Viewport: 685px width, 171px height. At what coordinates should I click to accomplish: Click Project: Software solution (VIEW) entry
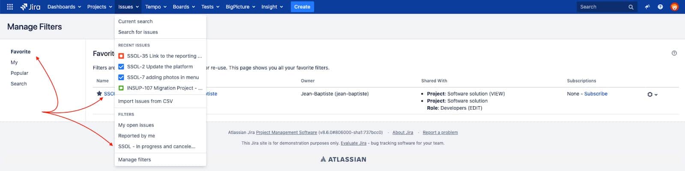point(466,94)
